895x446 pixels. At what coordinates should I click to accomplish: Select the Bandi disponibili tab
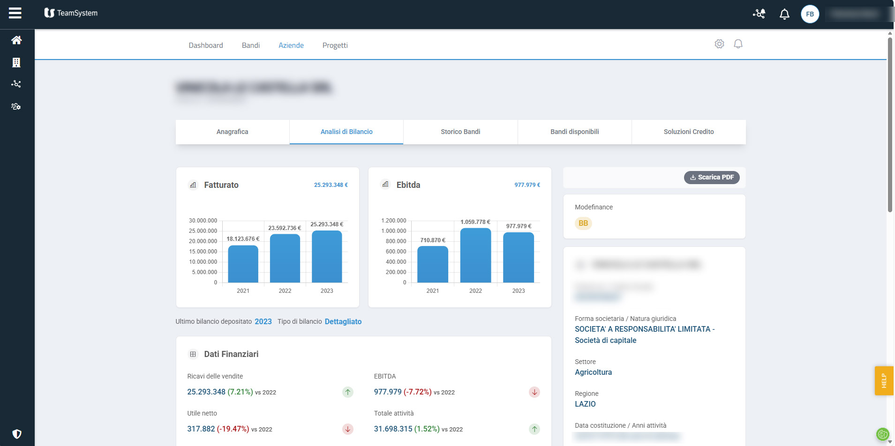(574, 132)
